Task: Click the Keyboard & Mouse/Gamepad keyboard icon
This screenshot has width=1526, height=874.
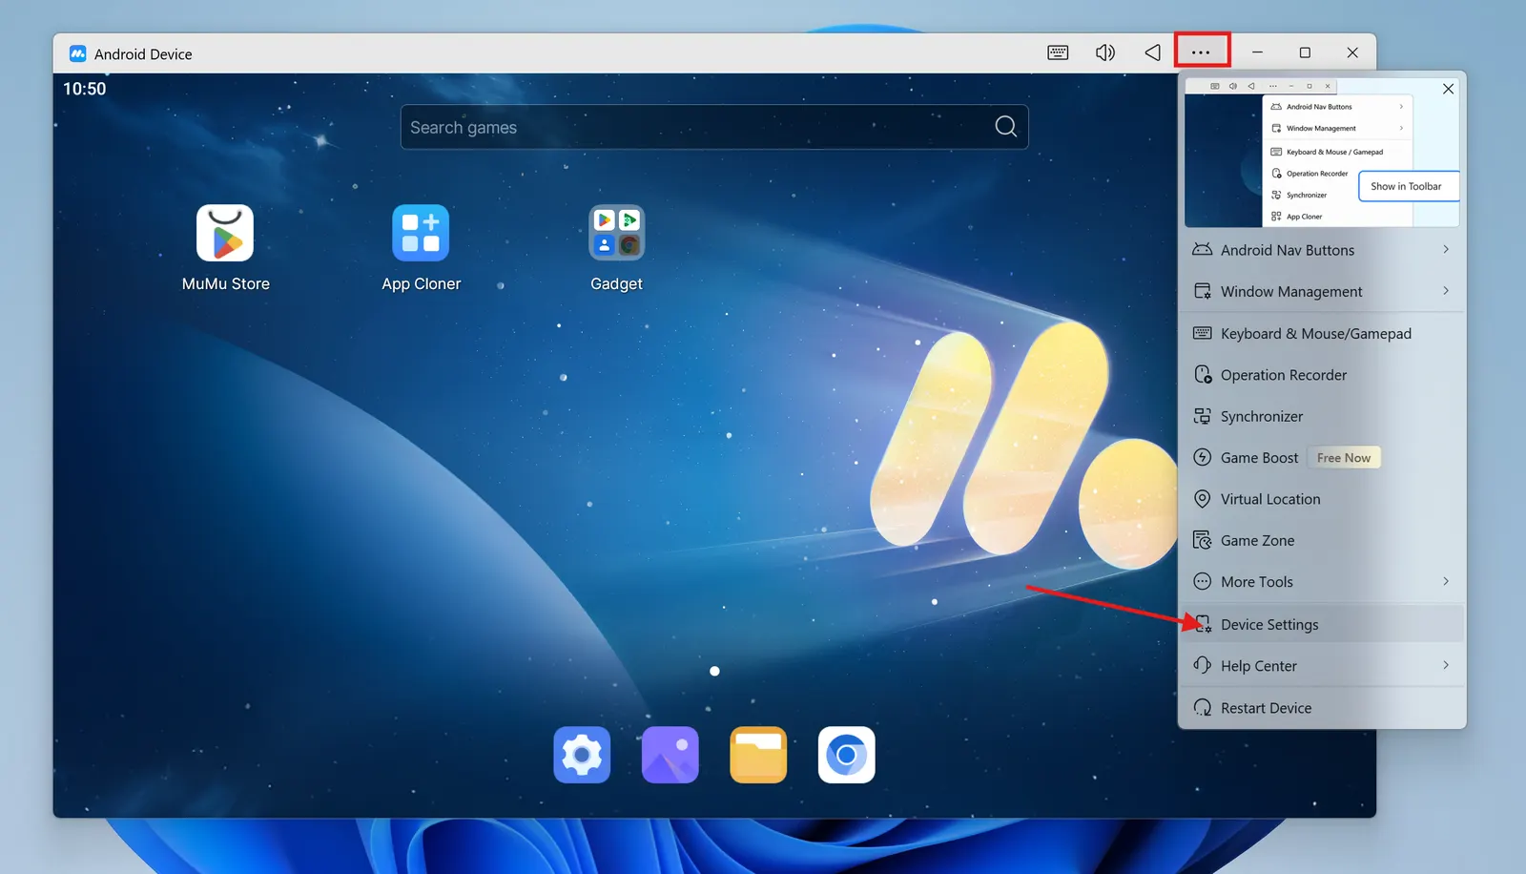Action: [1203, 333]
